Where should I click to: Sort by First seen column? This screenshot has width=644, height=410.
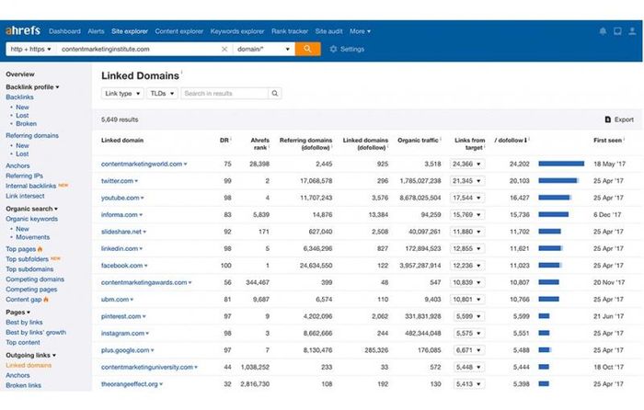607,141
